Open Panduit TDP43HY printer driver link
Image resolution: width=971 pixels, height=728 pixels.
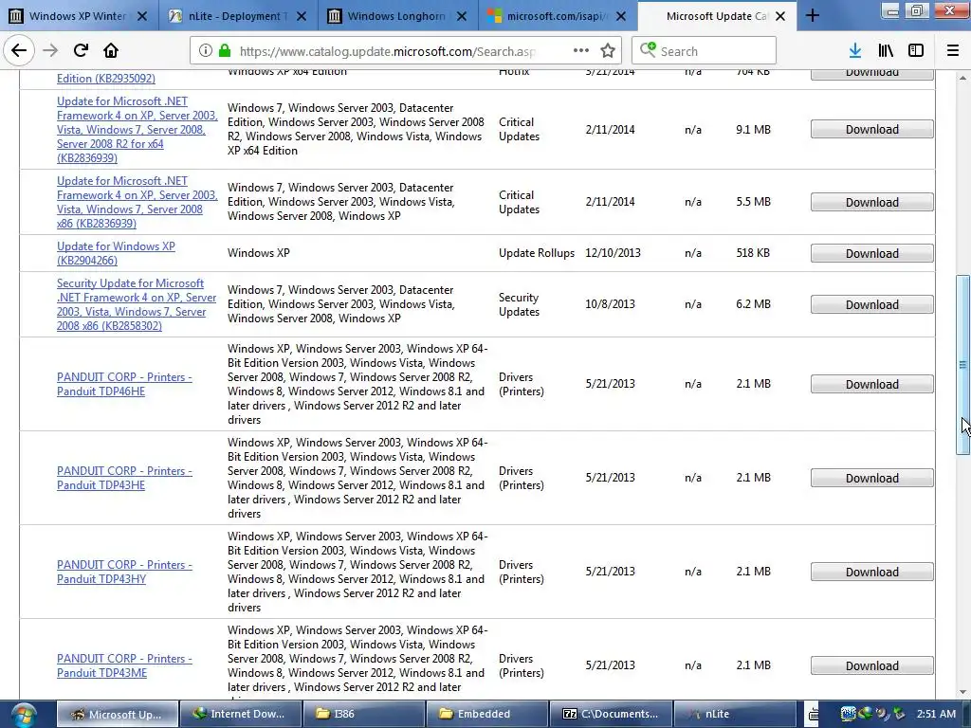coord(124,572)
